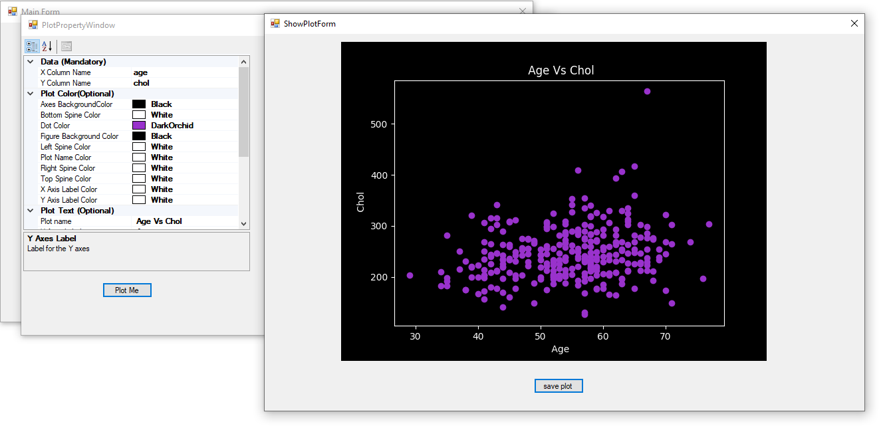Select the Axes BackgroundColor property label
Screen dimensions: 893x426
click(76, 104)
